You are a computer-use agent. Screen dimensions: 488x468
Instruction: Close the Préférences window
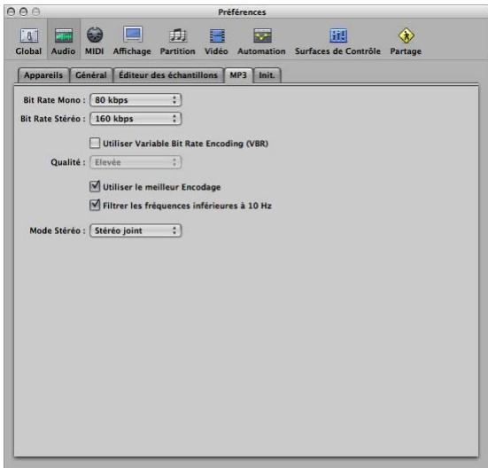[x=11, y=12]
